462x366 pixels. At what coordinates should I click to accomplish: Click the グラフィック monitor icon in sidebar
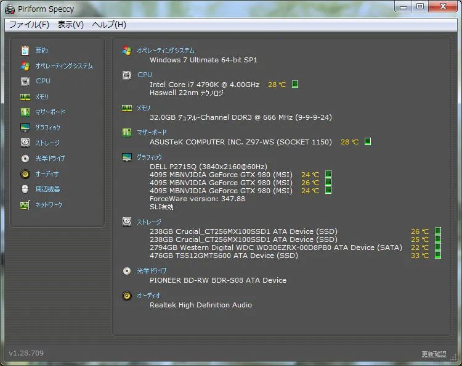click(25, 128)
